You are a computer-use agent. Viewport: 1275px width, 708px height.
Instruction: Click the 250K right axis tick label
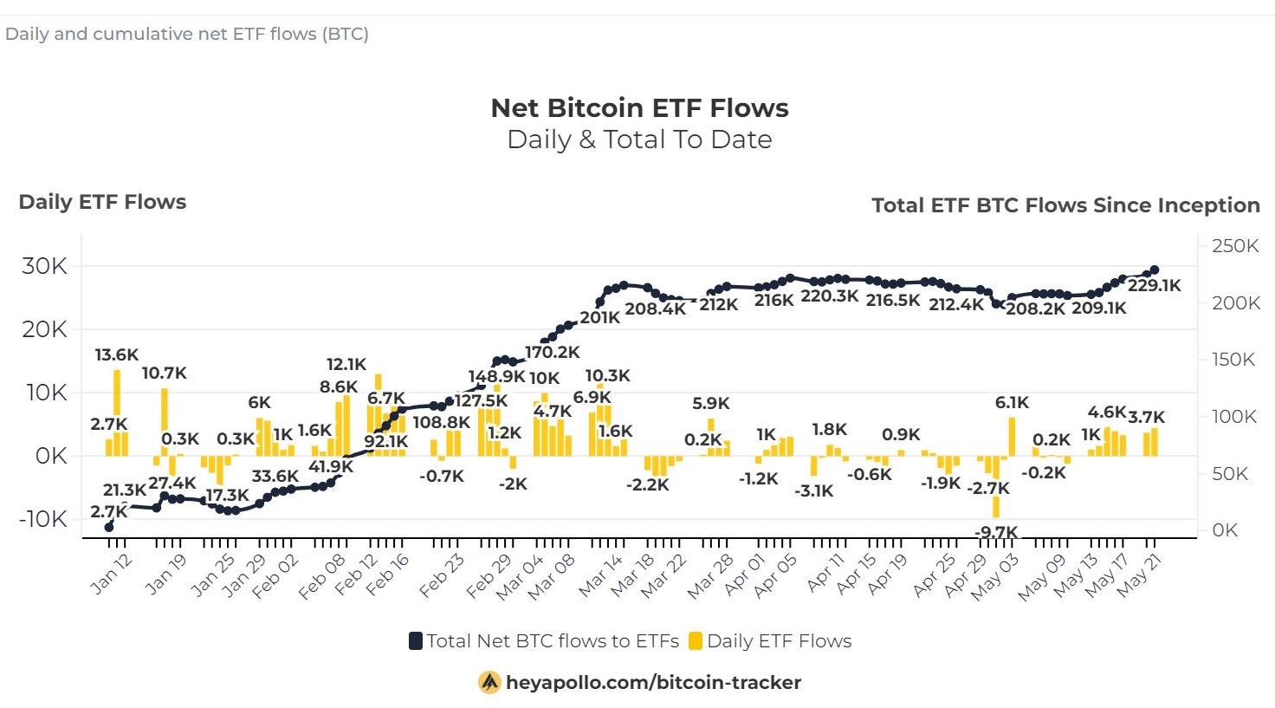(x=1235, y=246)
